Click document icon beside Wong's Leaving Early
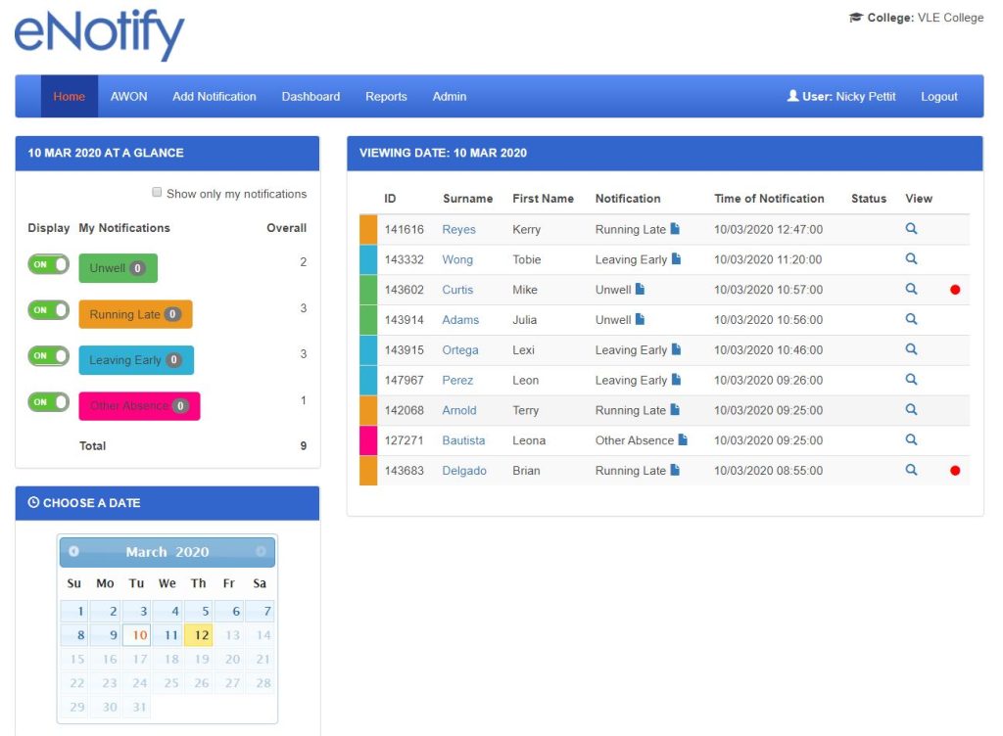 [676, 259]
